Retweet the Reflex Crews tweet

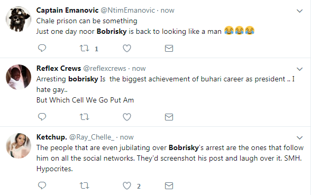(85, 117)
